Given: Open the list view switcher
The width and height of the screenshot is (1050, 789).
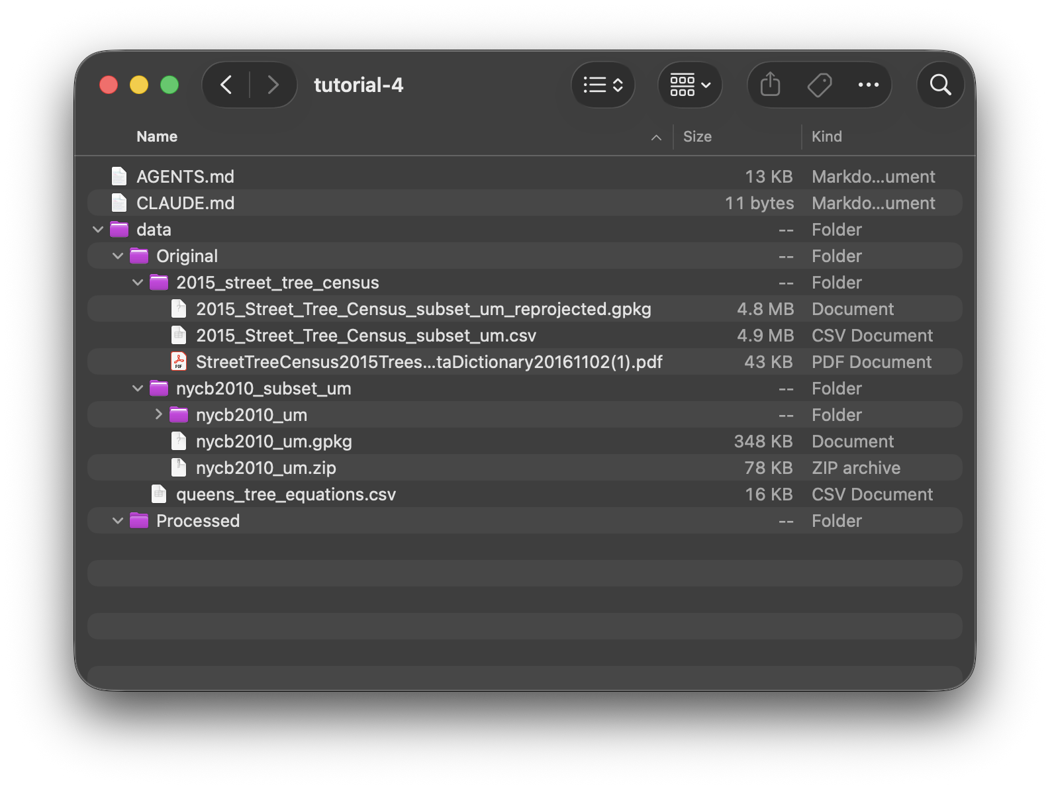Looking at the screenshot, I should click(x=603, y=85).
